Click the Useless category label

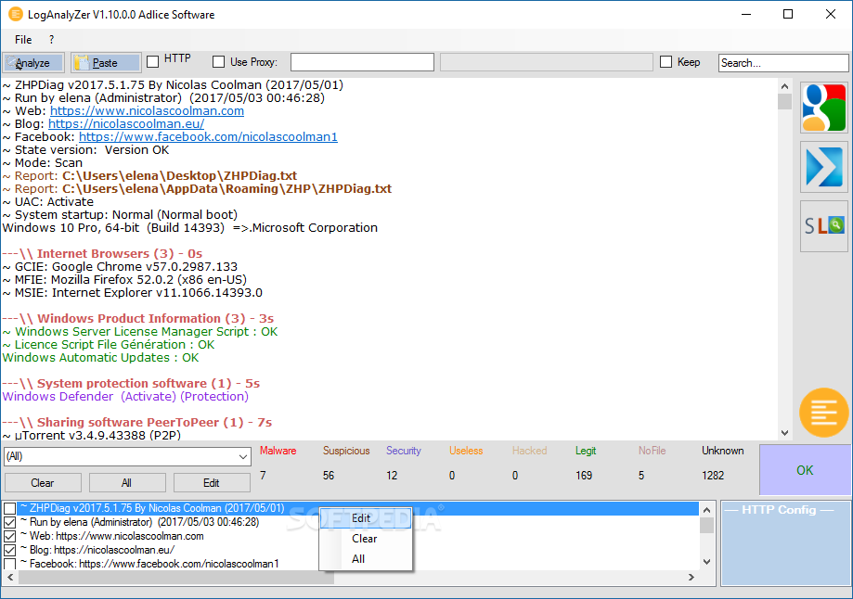(x=466, y=451)
